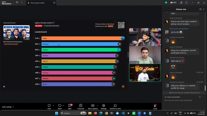The image size is (207, 116).
Task: Select the ChaiCode HC video thumbnail
Action: click(x=145, y=73)
